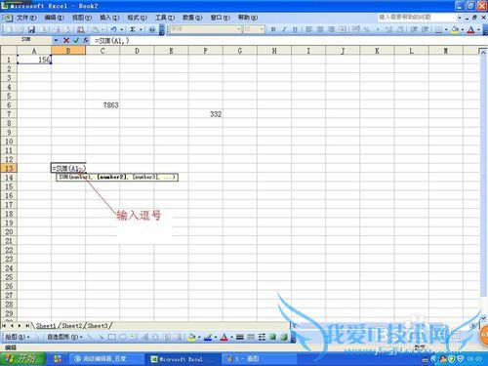This screenshot has width=488, height=366.
Task: Click the Undo arrow icon
Action: [x=113, y=29]
